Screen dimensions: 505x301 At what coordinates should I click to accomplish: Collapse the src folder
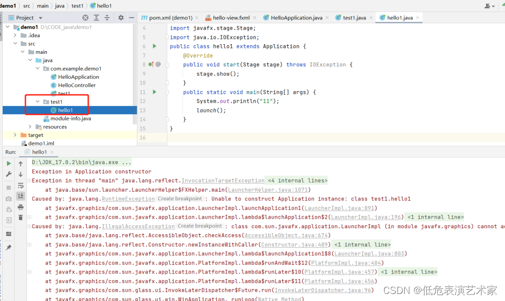pyautogui.click(x=15, y=44)
